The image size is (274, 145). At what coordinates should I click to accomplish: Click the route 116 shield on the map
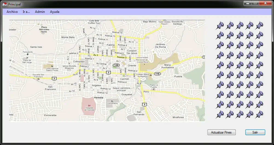pos(157,74)
